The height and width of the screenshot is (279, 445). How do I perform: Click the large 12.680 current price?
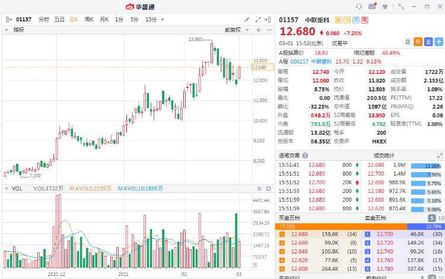[x=297, y=31]
